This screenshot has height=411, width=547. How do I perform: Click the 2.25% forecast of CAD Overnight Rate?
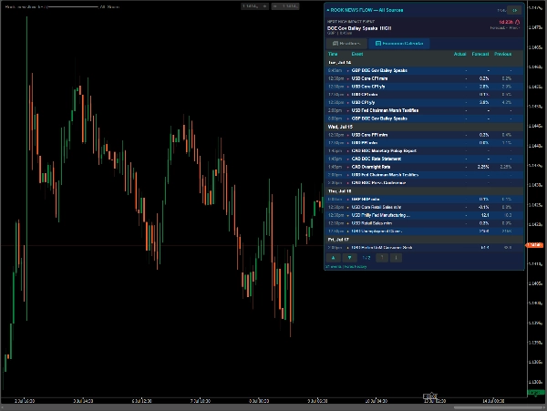[x=483, y=167]
